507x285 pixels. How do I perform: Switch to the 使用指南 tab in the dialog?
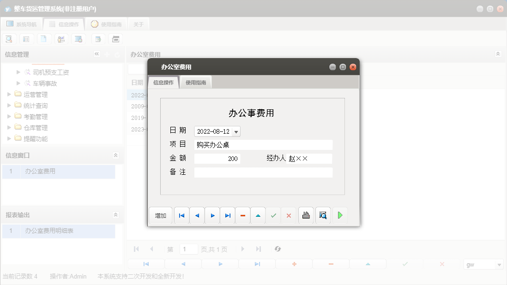(x=196, y=82)
